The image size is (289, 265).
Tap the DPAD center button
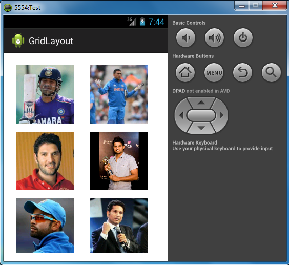point(201,115)
